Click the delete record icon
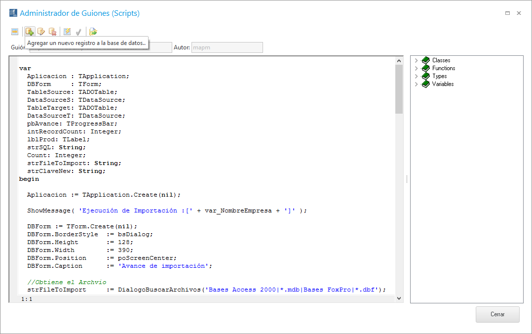The height and width of the screenshot is (334, 532). pos(52,32)
